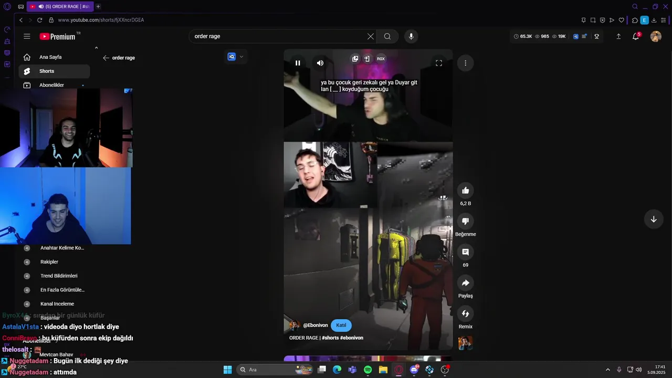Open the trophy icon in the stats bar

[x=597, y=36]
